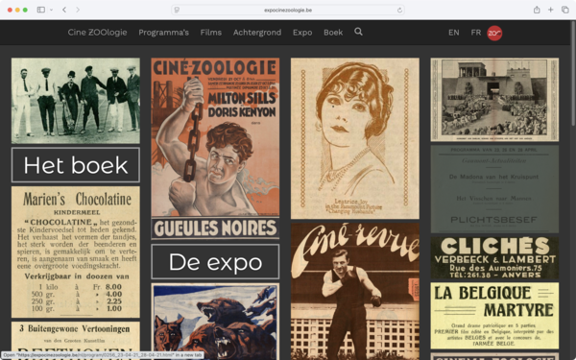The height and width of the screenshot is (360, 576).
Task: Click the search magnifier icon in the navbar
Action: [358, 32]
